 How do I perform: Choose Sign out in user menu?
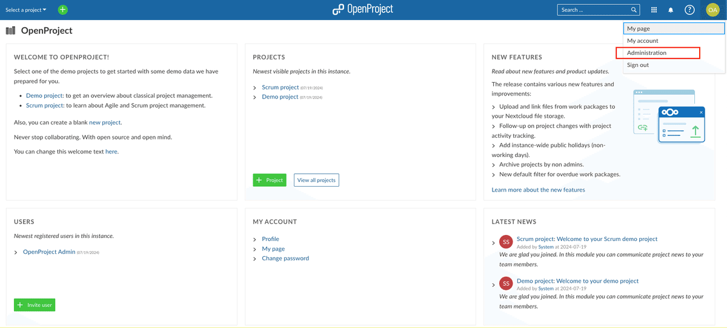[674, 65]
